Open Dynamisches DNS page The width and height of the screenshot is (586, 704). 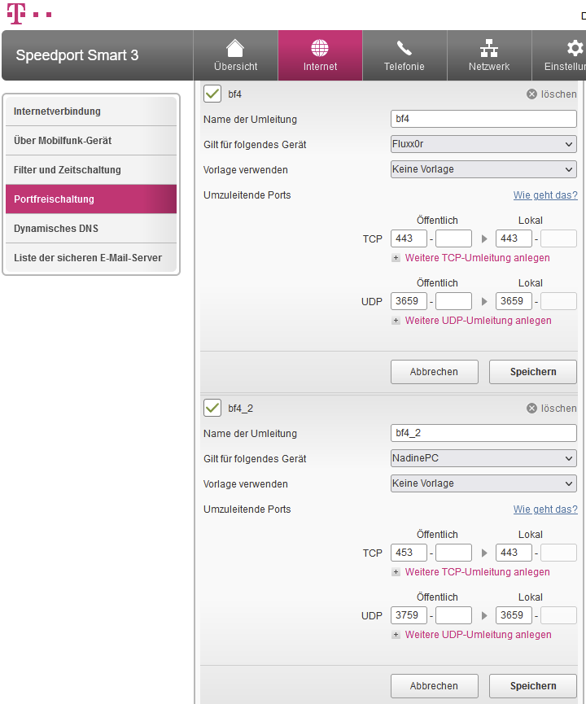point(91,228)
